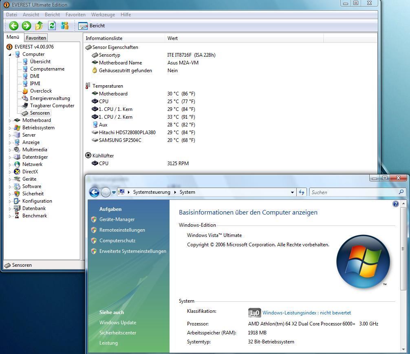Image resolution: width=410 pixels, height=354 pixels.
Task: Click the Sicherheit shield icon in tree
Action: click(17, 194)
